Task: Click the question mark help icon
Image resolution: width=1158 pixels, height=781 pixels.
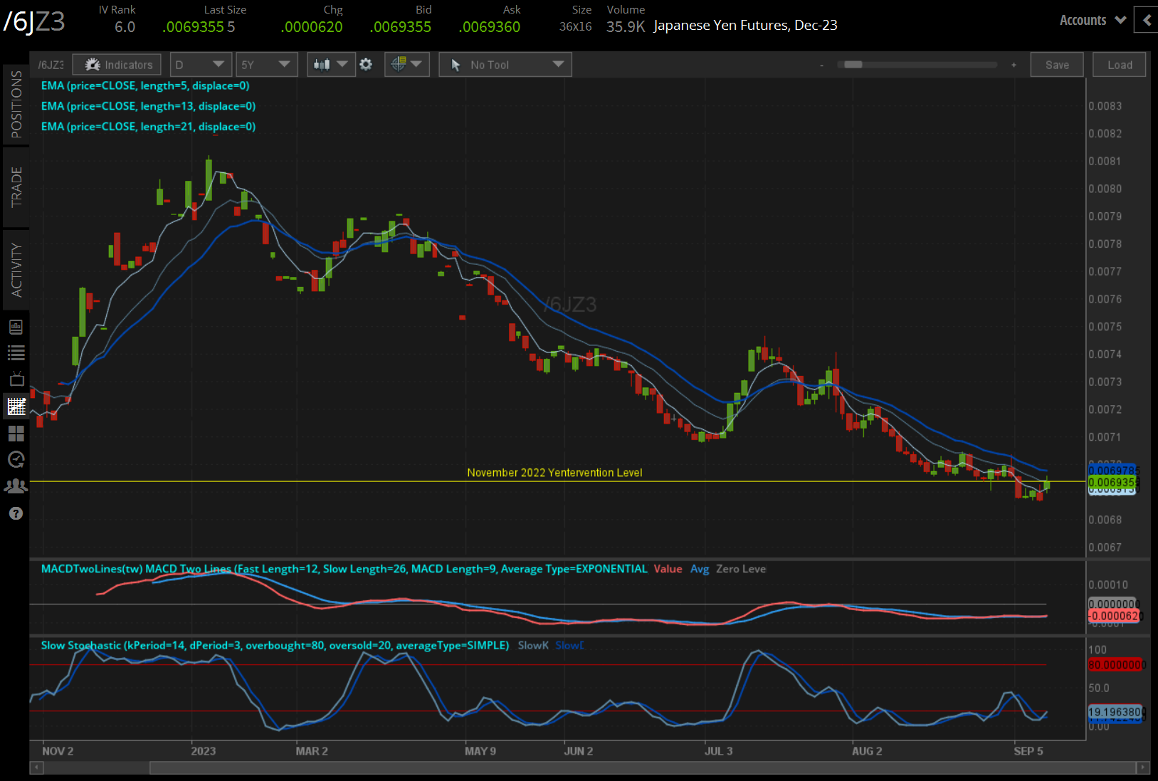Action: (x=16, y=513)
